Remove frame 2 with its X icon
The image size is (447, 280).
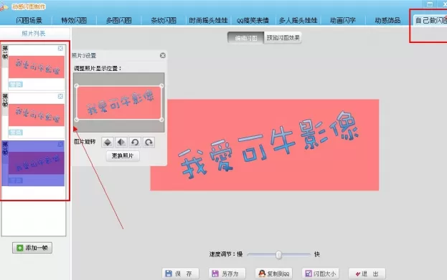click(x=60, y=97)
